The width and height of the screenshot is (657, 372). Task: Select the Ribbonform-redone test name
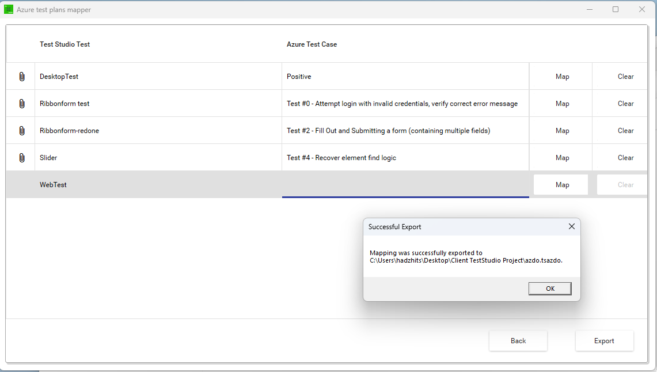(69, 131)
